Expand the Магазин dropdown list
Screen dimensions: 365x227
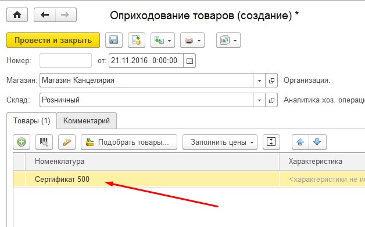tap(259, 80)
